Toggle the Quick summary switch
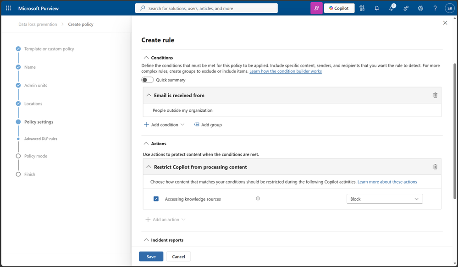 148,80
